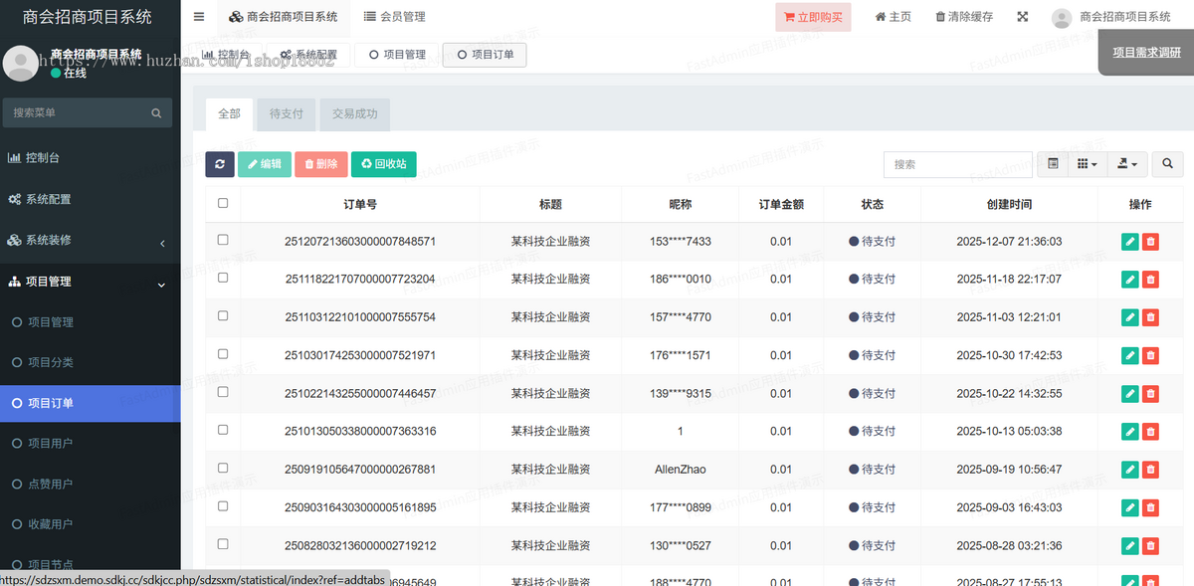The width and height of the screenshot is (1194, 586).
Task: Tick the checkbox of the AllenZhao order row
Action: (223, 469)
